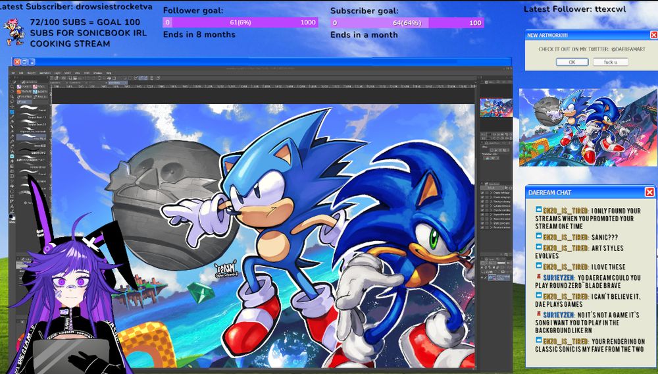The width and height of the screenshot is (658, 374).
Task: Expand the Create draft layer auto action
Action: (492, 193)
